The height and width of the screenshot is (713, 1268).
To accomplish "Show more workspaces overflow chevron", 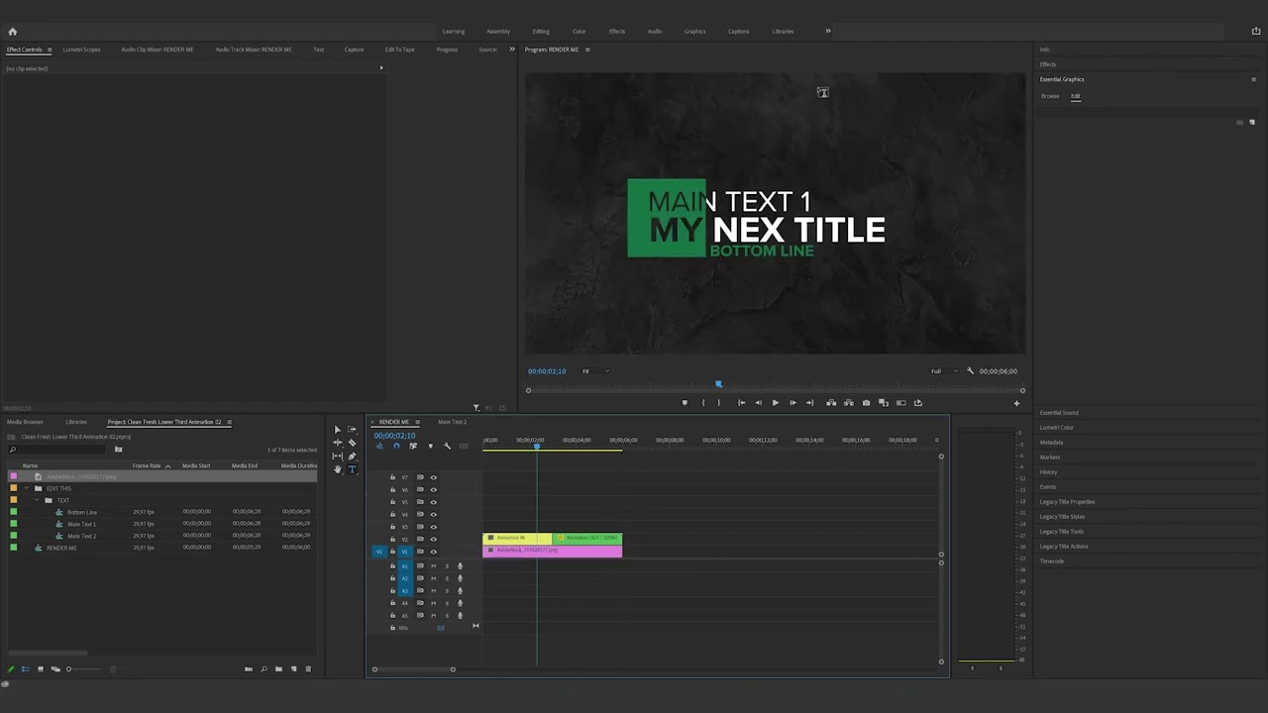I will tap(828, 31).
